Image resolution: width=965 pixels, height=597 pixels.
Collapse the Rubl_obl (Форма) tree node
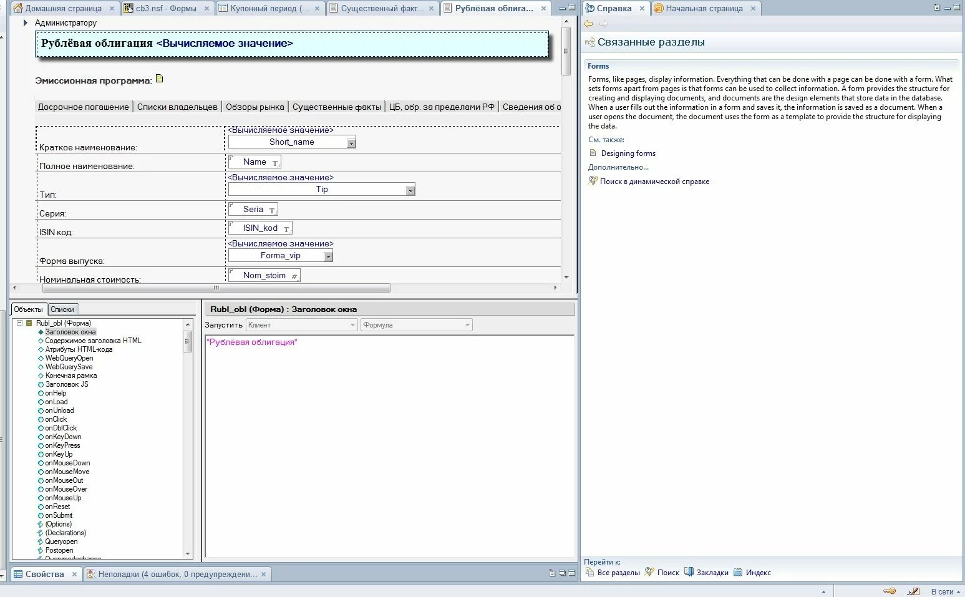pyautogui.click(x=20, y=323)
